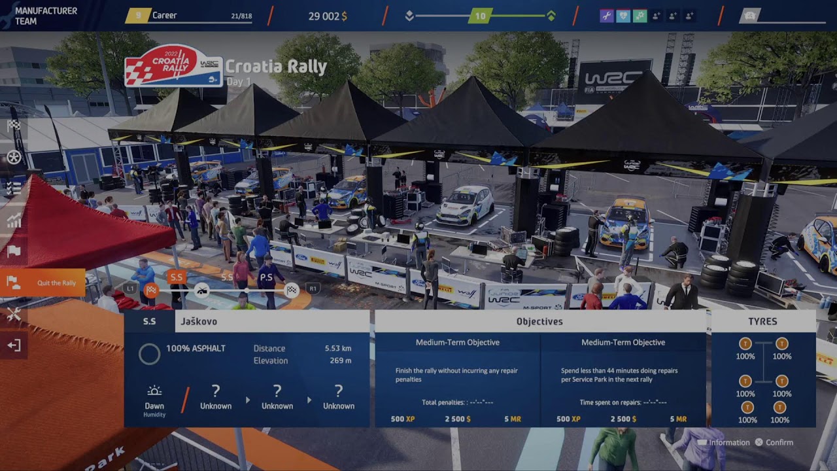837x471 pixels.
Task: Click the TYRES panel header
Action: (762, 321)
